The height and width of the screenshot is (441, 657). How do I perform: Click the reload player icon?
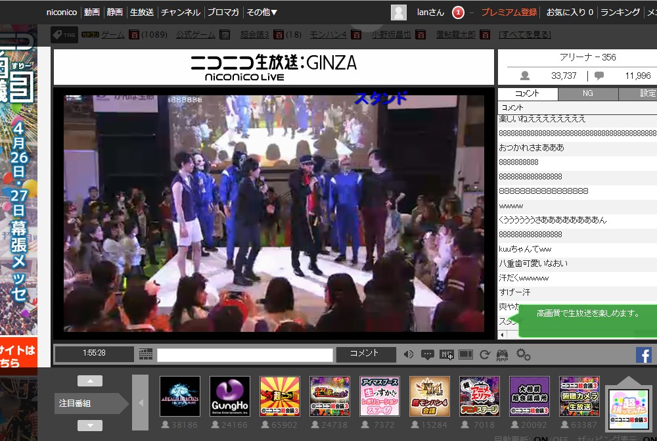click(x=485, y=355)
